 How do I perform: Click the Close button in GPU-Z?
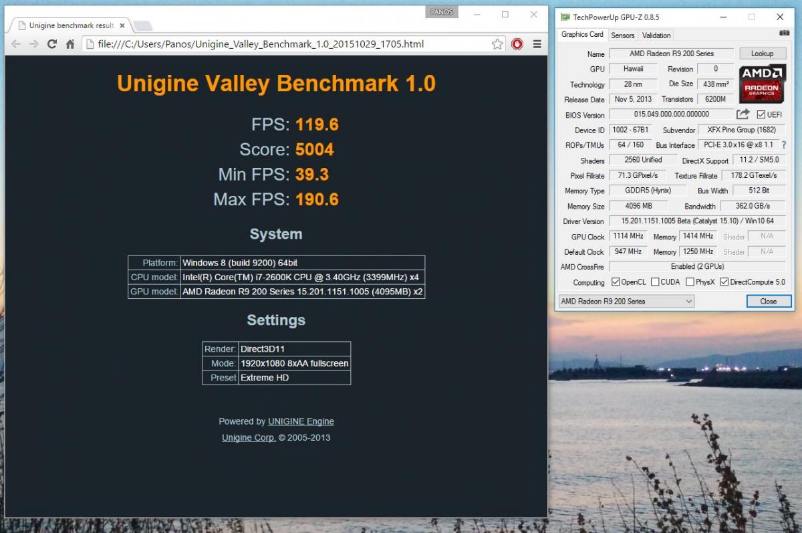769,301
